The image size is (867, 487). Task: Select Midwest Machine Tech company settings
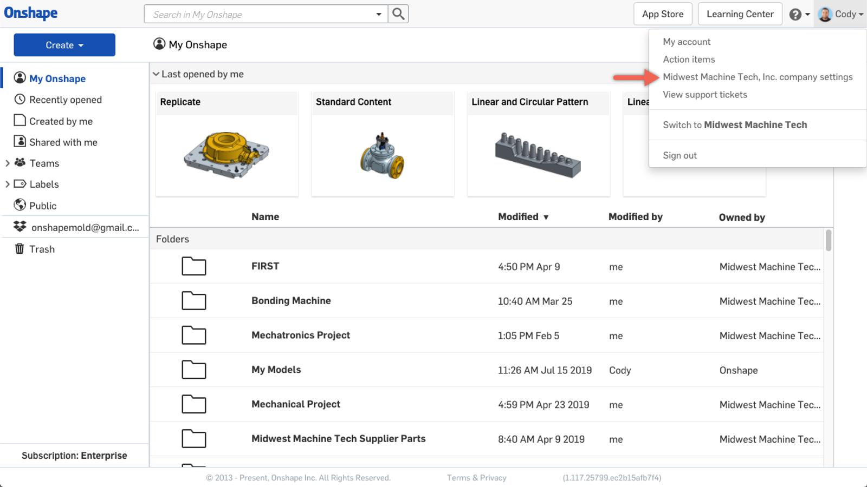point(758,77)
